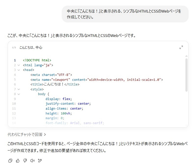This screenshot has height=168, width=194.
Task: Fold the body rule at line 8
Action: [x=19, y=94]
